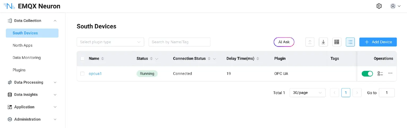
Task: Go to North Apps page
Action: coord(23,45)
